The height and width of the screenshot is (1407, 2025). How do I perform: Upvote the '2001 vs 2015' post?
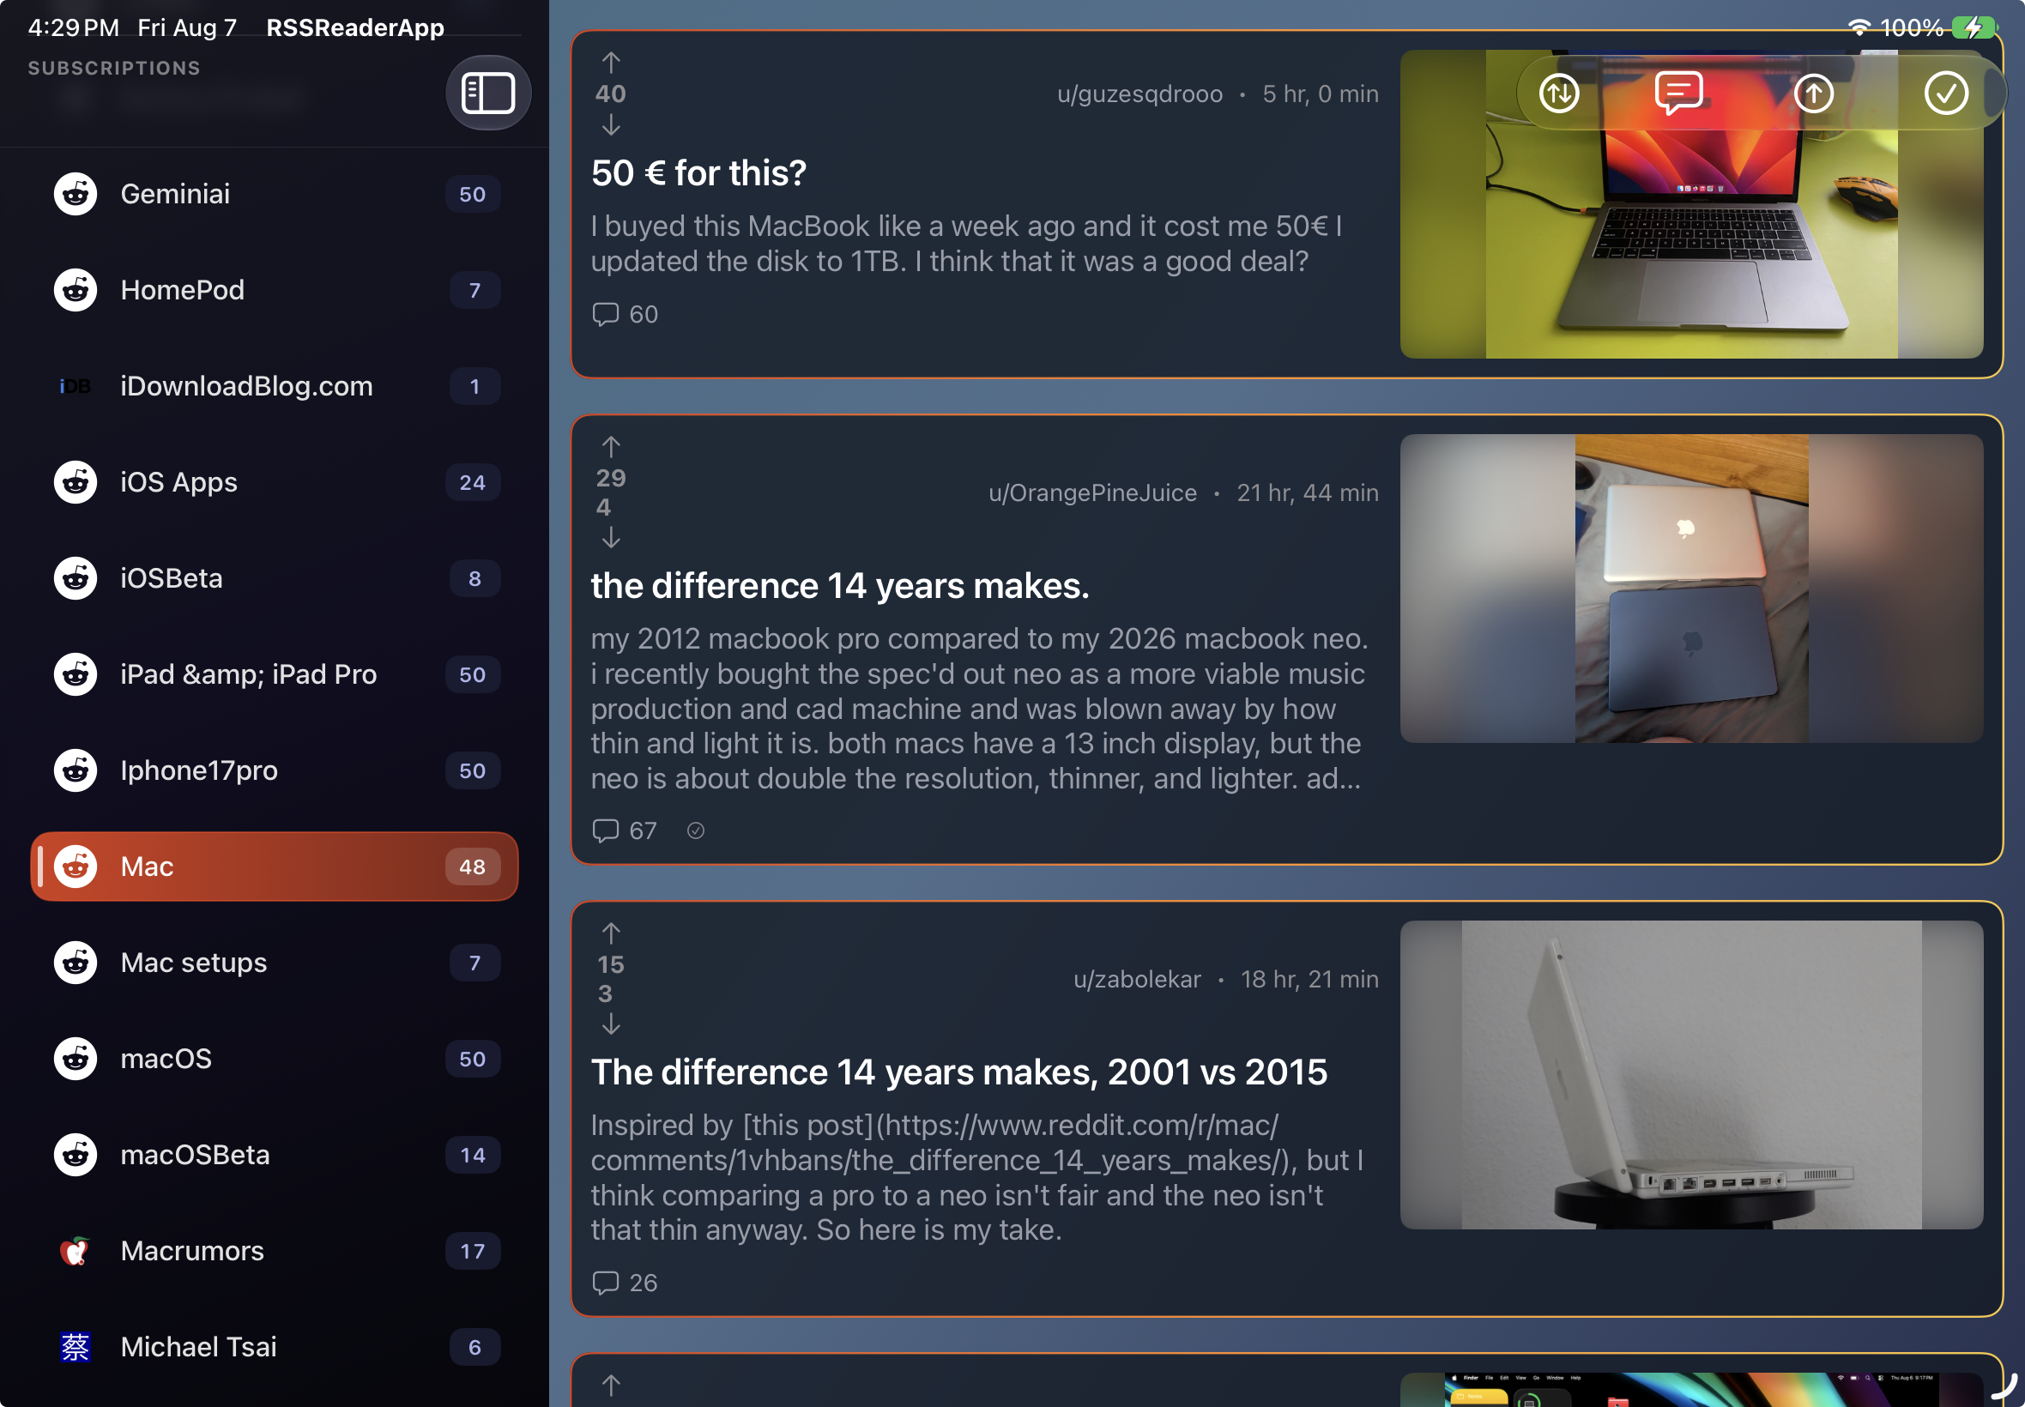(x=611, y=933)
